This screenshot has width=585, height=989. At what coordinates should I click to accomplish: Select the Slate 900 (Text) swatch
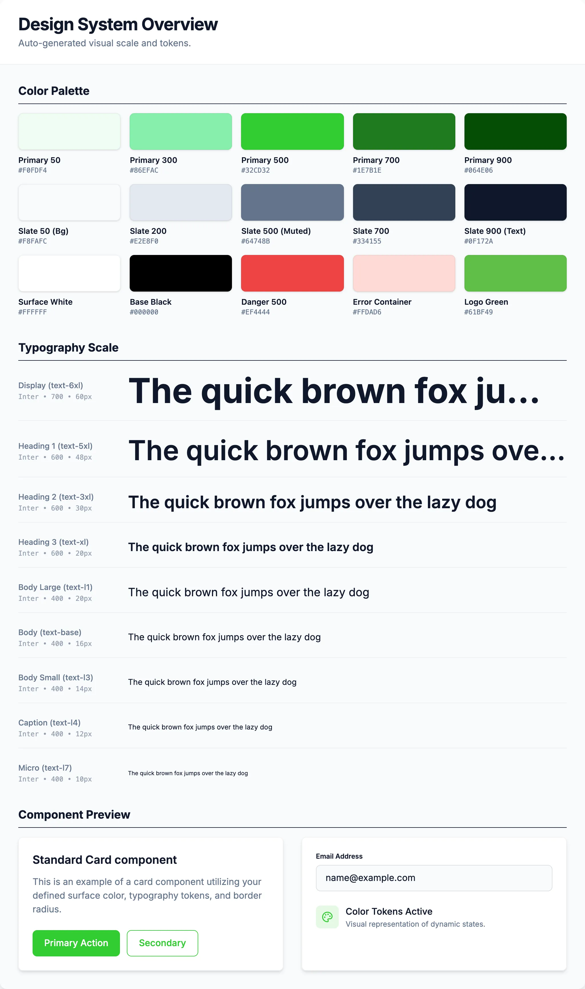click(x=516, y=202)
